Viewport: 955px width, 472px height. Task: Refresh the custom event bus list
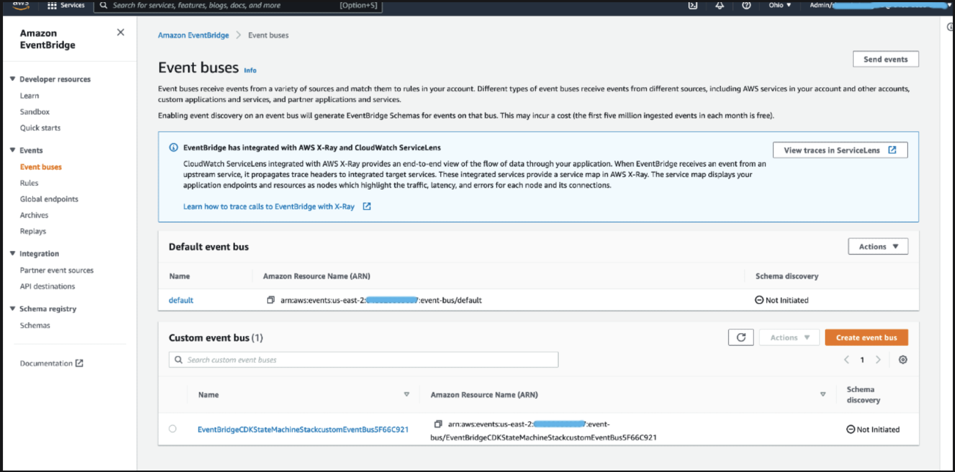(741, 337)
